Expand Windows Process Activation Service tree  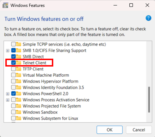pyautogui.click(x=8, y=100)
